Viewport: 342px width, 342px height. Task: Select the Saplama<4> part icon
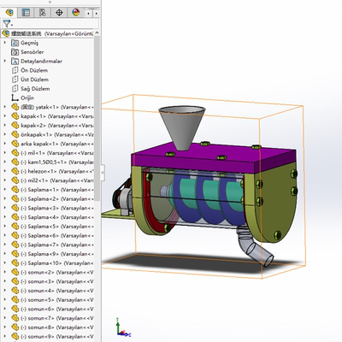tap(15, 217)
